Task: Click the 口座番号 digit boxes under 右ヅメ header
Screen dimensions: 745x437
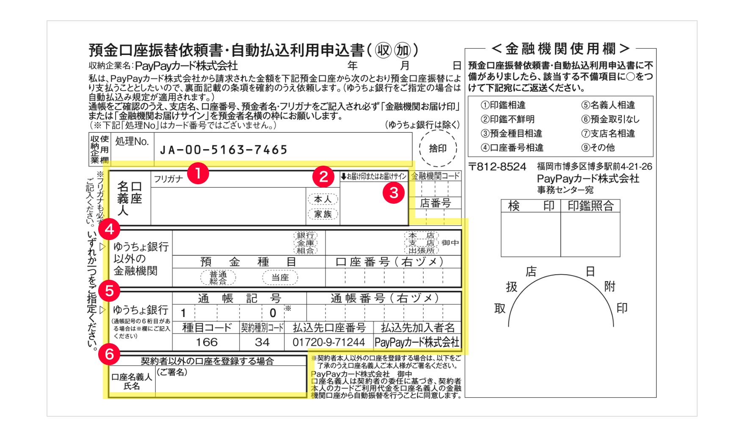Action: click(x=393, y=278)
